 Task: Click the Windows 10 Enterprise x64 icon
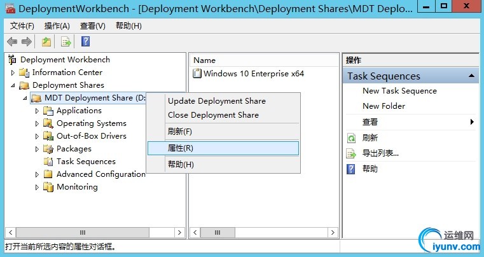[x=197, y=74]
